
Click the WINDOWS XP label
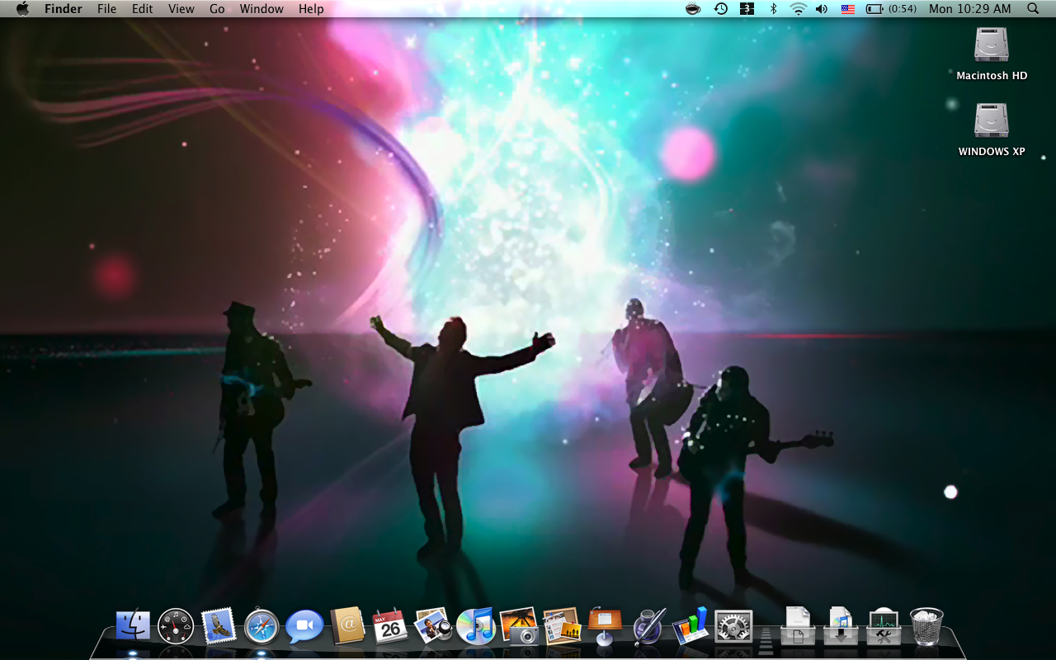[992, 152]
